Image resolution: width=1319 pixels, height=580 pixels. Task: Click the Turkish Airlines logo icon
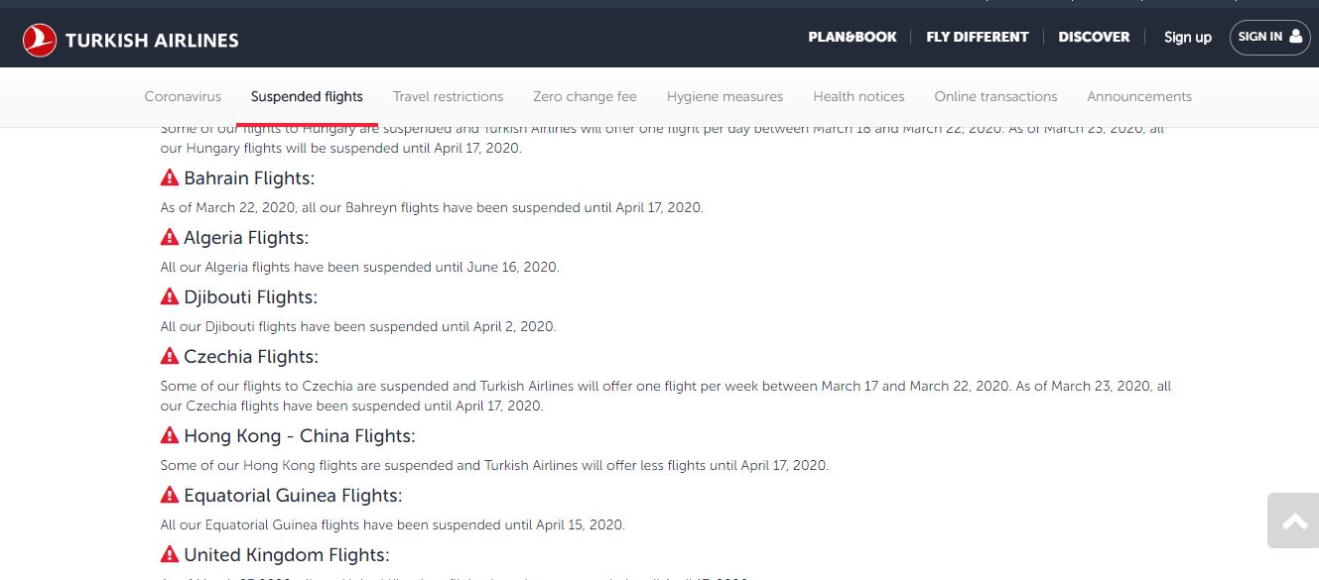[x=40, y=40]
